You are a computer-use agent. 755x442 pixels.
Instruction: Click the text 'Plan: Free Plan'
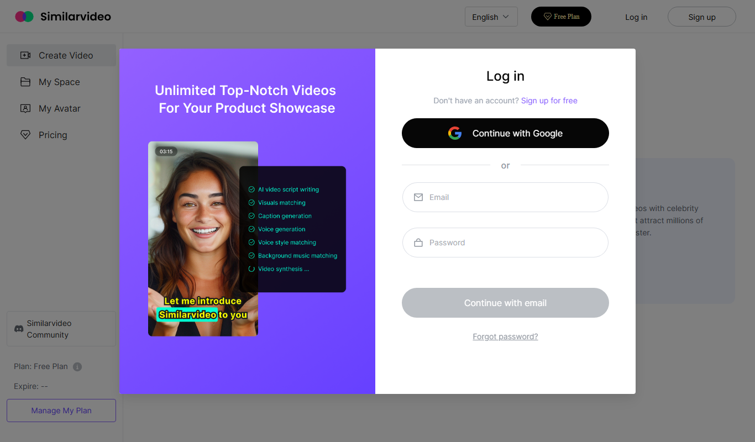(x=41, y=366)
